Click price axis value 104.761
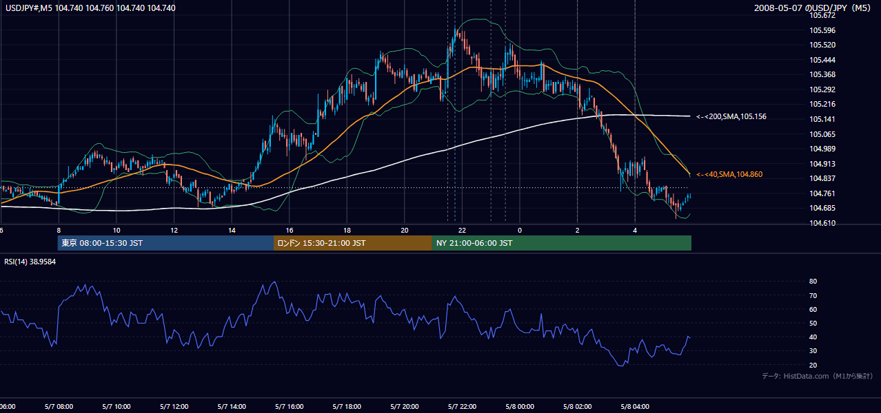881x413 pixels. tap(822, 193)
